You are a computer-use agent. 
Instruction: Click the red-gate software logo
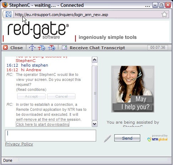pos(38,31)
